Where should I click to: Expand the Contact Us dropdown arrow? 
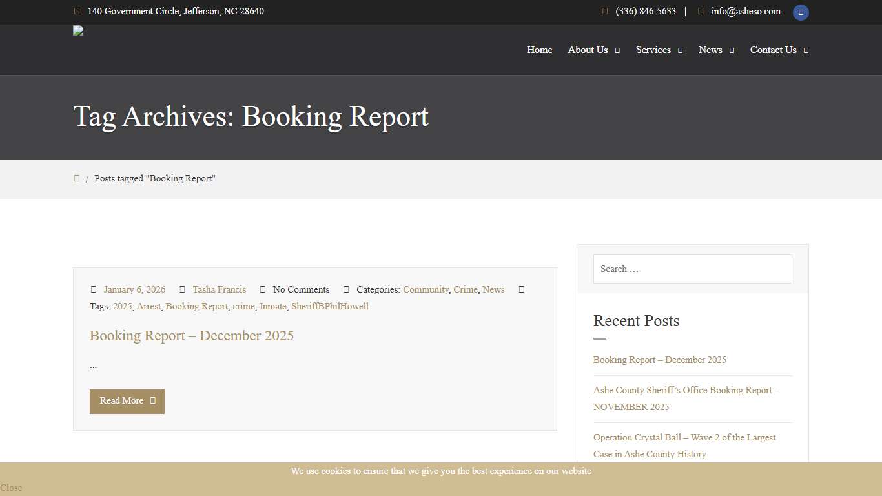pos(806,50)
